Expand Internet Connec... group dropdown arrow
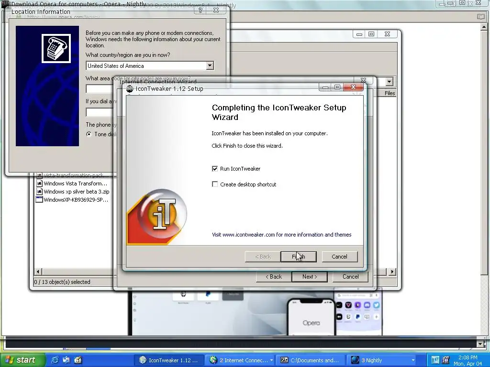 click(272, 360)
